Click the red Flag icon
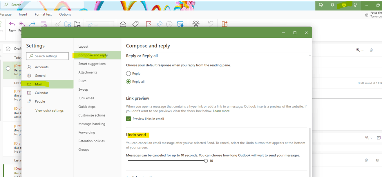The width and height of the screenshot is (382, 177). 148,24
